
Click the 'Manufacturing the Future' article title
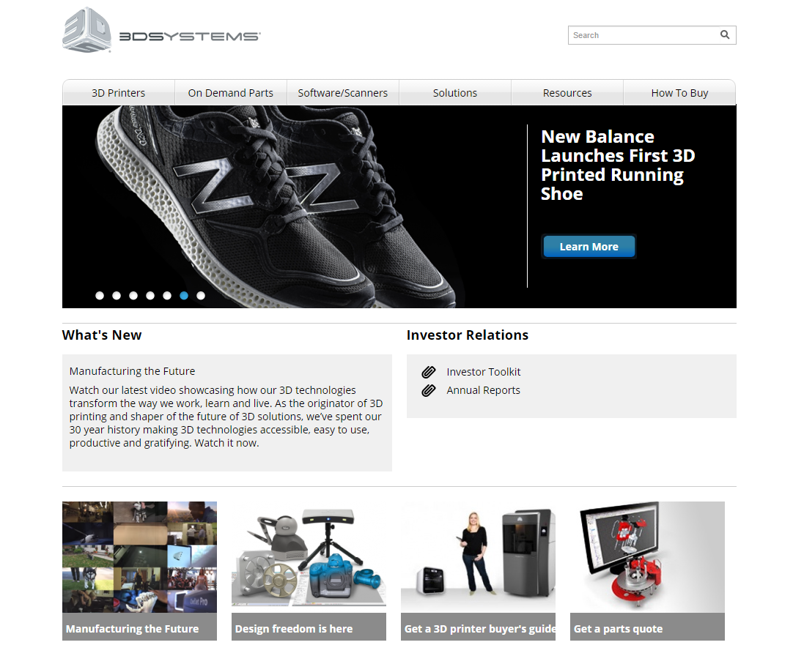133,371
